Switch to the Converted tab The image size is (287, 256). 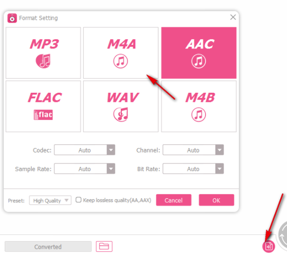tap(48, 247)
